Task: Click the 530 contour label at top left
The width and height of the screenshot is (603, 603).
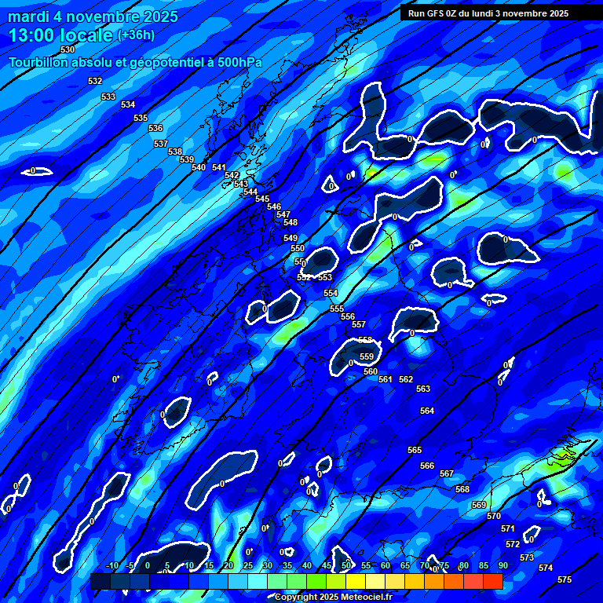Action: click(68, 49)
